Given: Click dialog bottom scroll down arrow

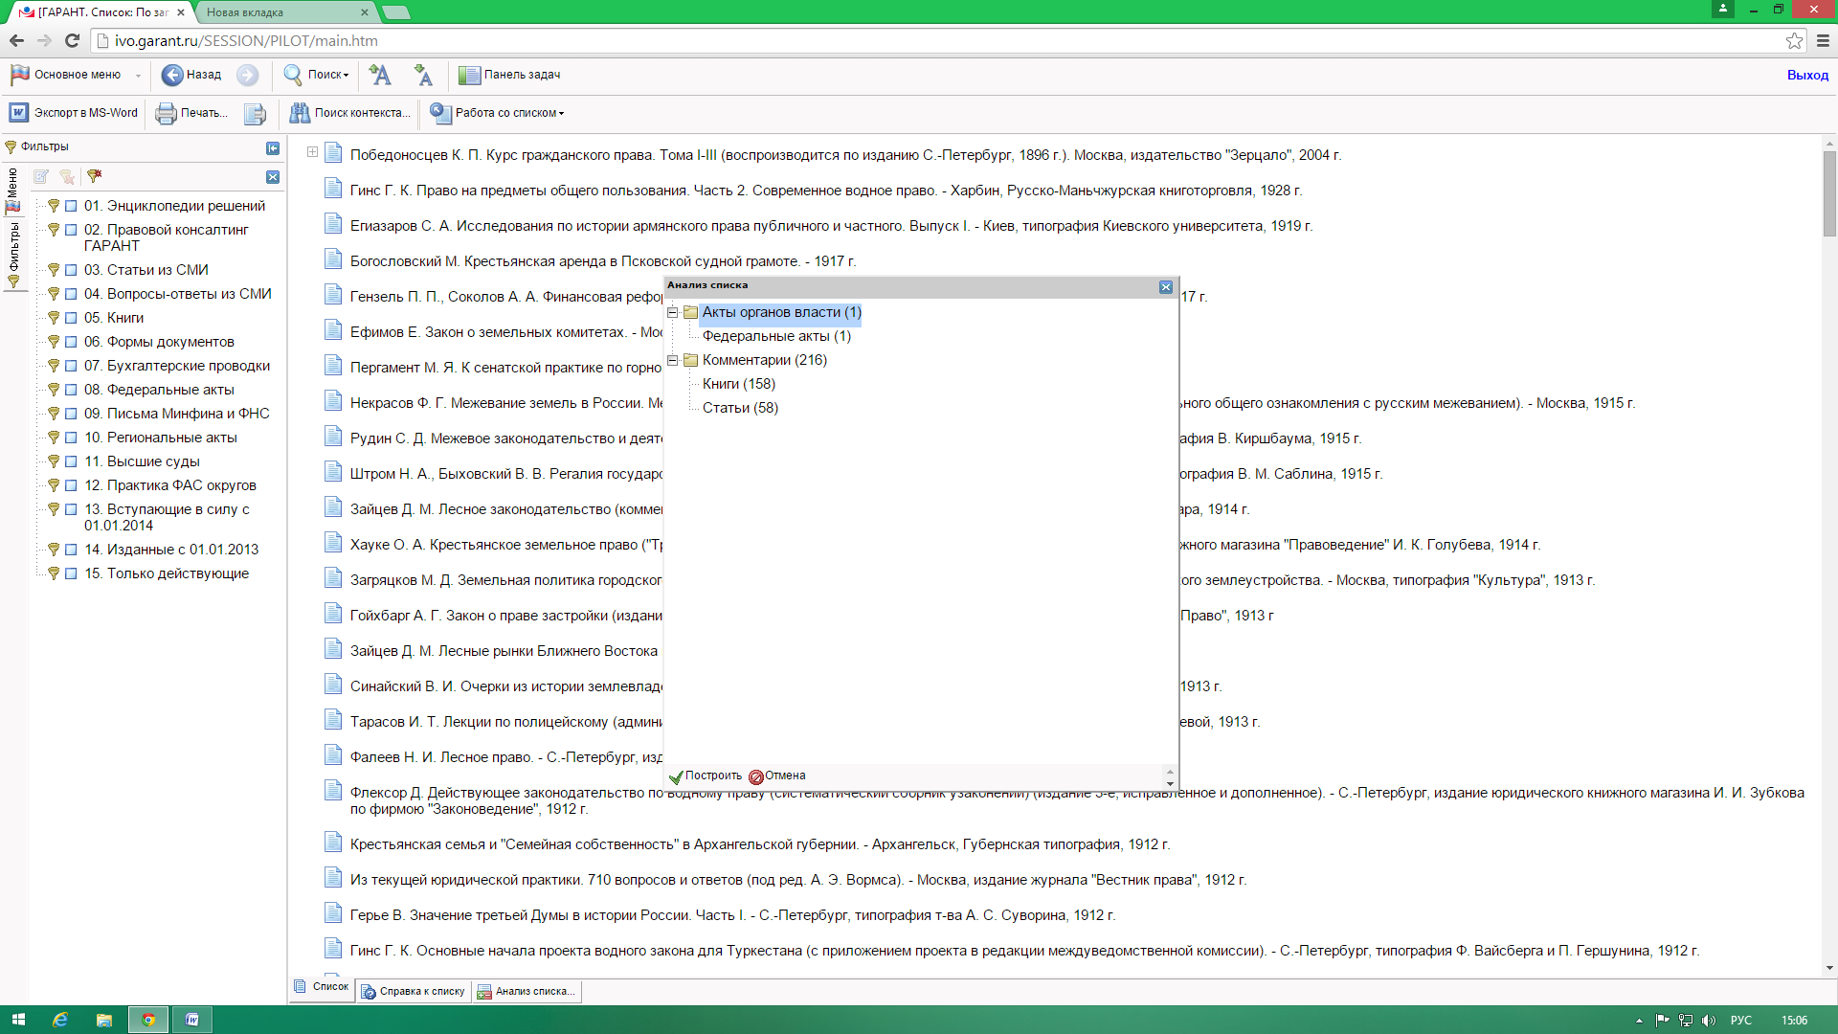Looking at the screenshot, I should (1170, 784).
